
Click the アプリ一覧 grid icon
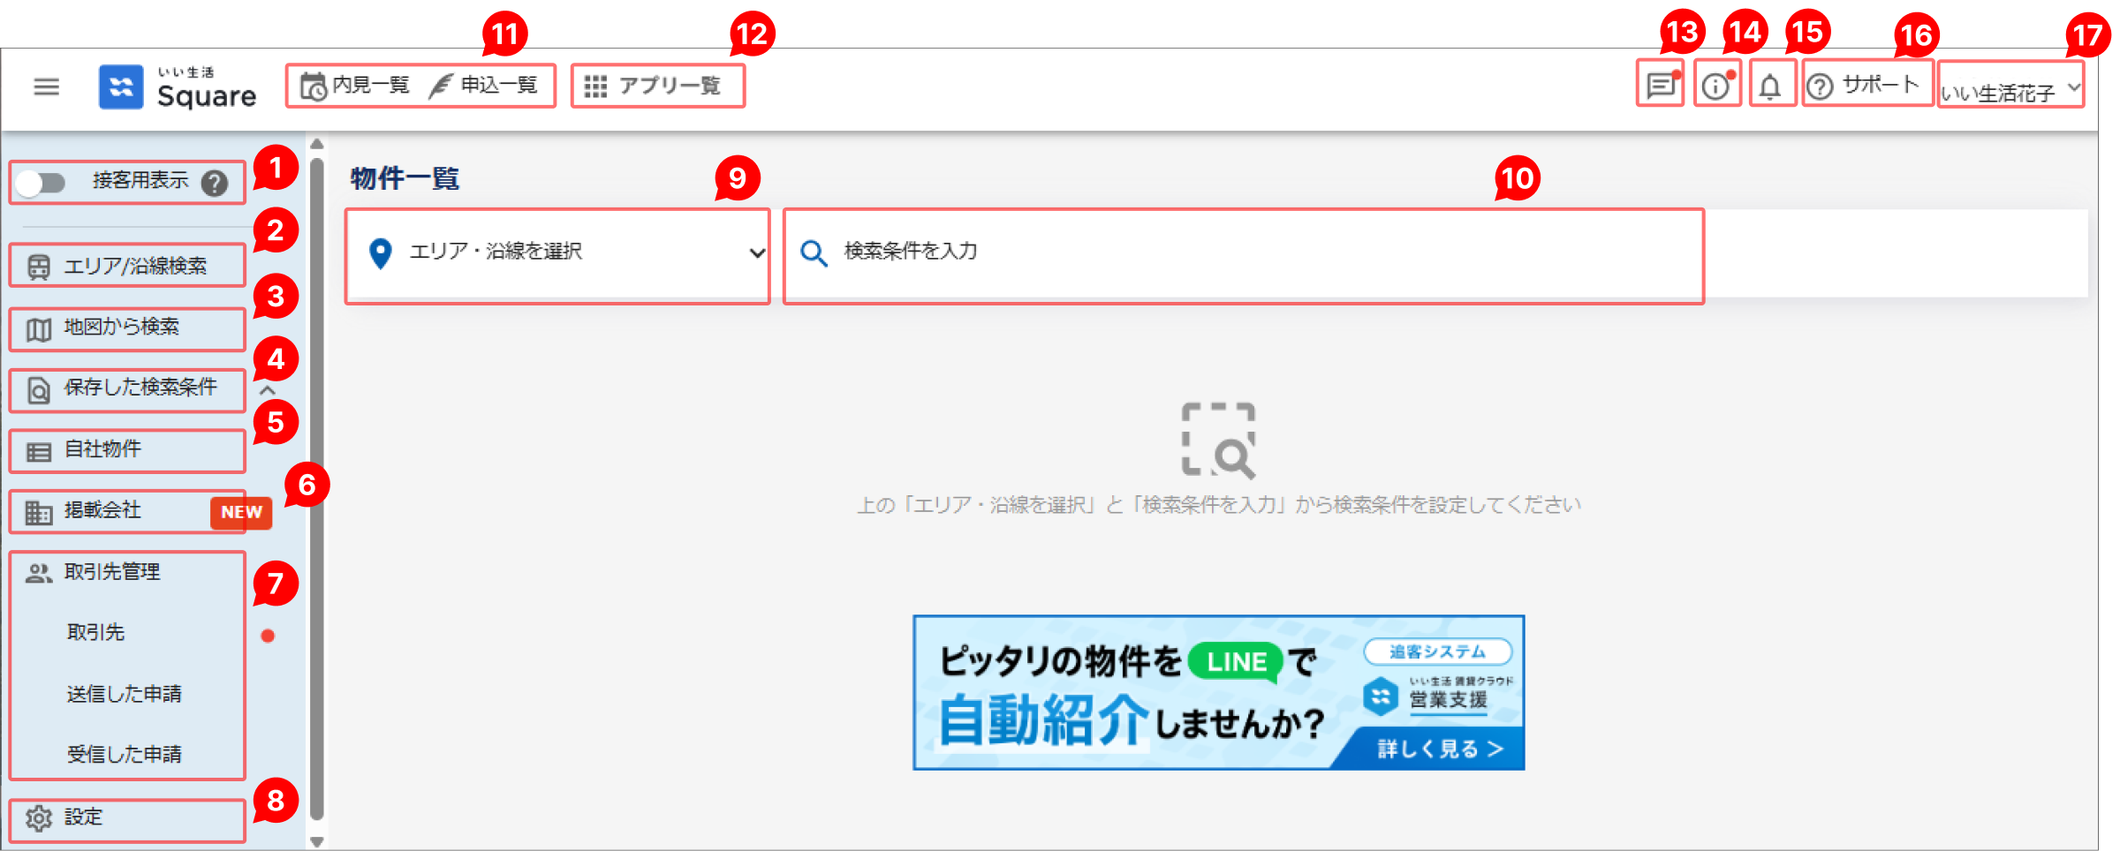595,87
